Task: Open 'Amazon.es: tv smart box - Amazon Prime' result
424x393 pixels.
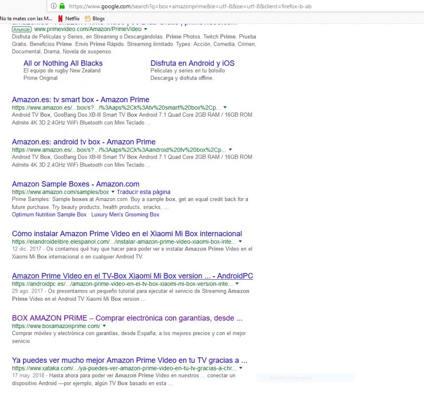Action: pyautogui.click(x=81, y=100)
